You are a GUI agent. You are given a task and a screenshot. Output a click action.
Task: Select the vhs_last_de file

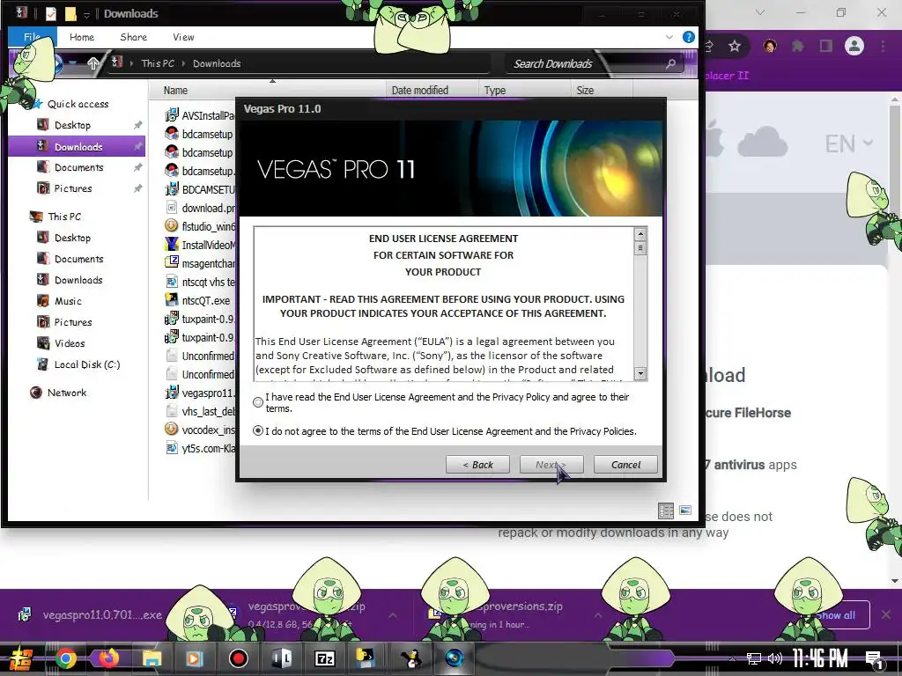tap(208, 411)
